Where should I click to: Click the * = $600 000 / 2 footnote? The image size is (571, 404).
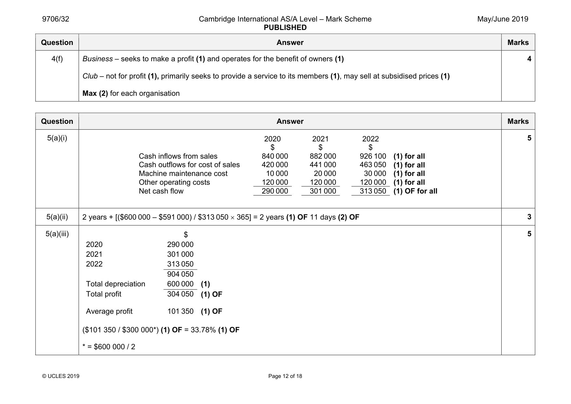109,347
